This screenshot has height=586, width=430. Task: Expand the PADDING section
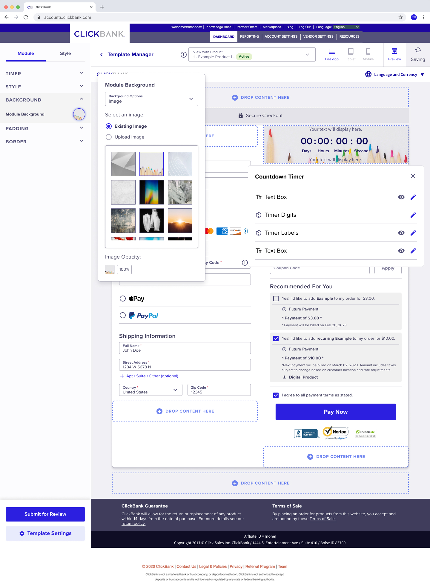click(45, 128)
